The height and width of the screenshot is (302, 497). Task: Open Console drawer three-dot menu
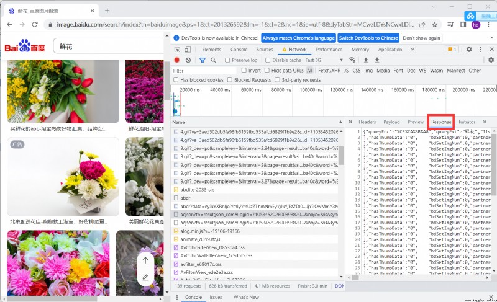click(177, 297)
